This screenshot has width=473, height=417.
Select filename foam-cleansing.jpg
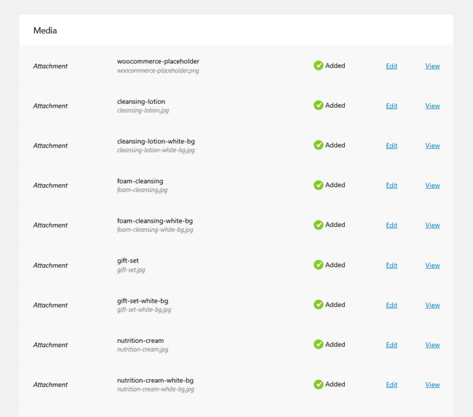(142, 190)
